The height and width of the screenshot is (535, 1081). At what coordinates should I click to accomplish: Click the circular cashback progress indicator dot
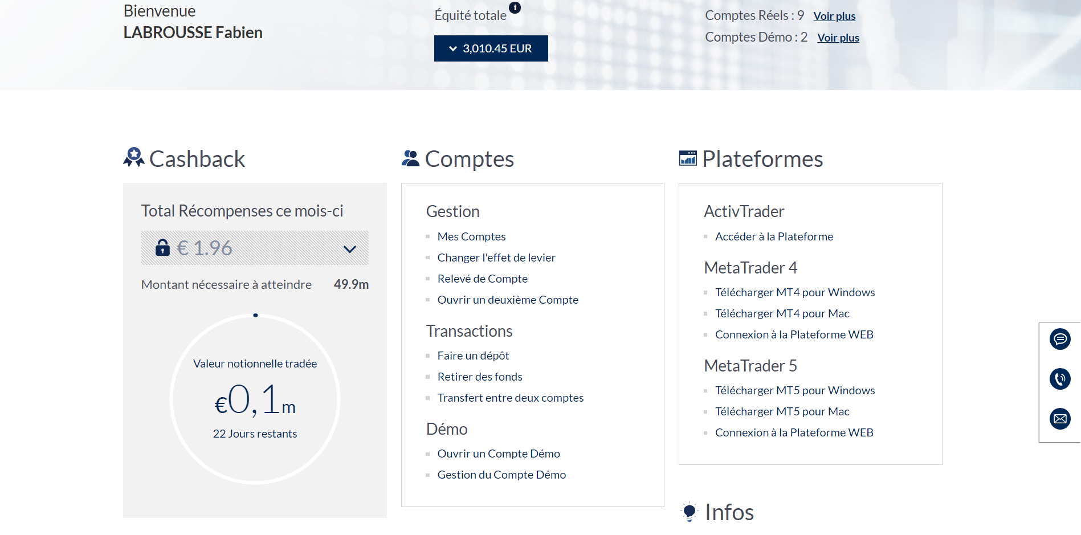click(255, 315)
